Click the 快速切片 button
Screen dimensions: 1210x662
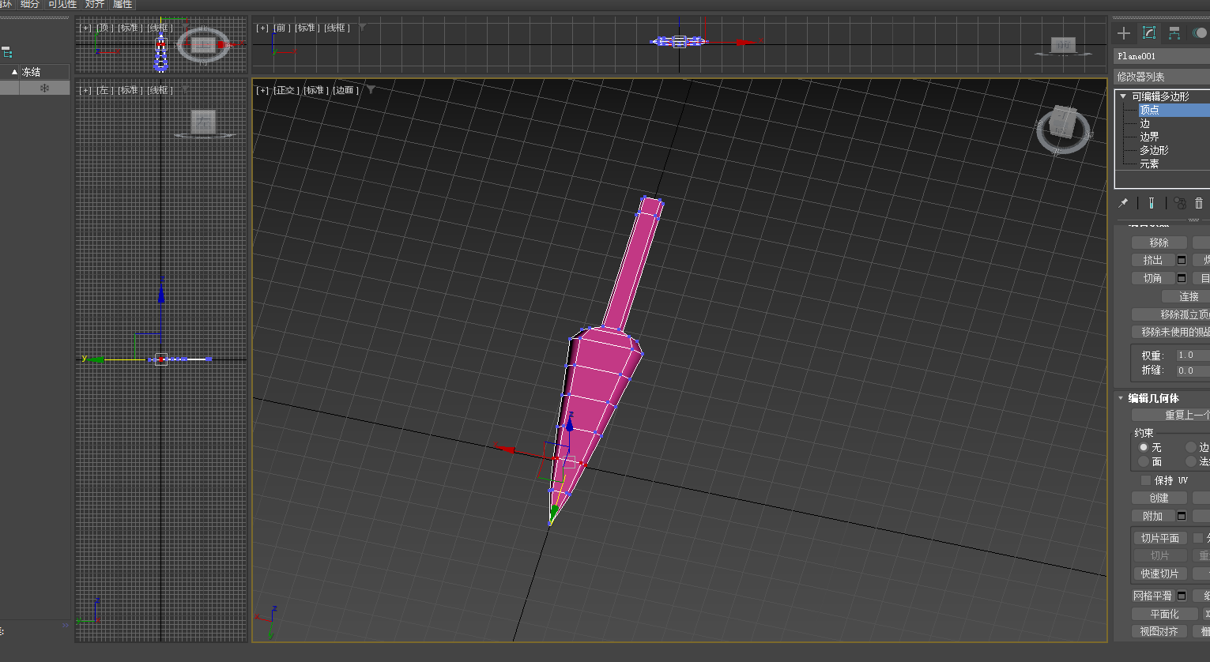coord(1159,574)
